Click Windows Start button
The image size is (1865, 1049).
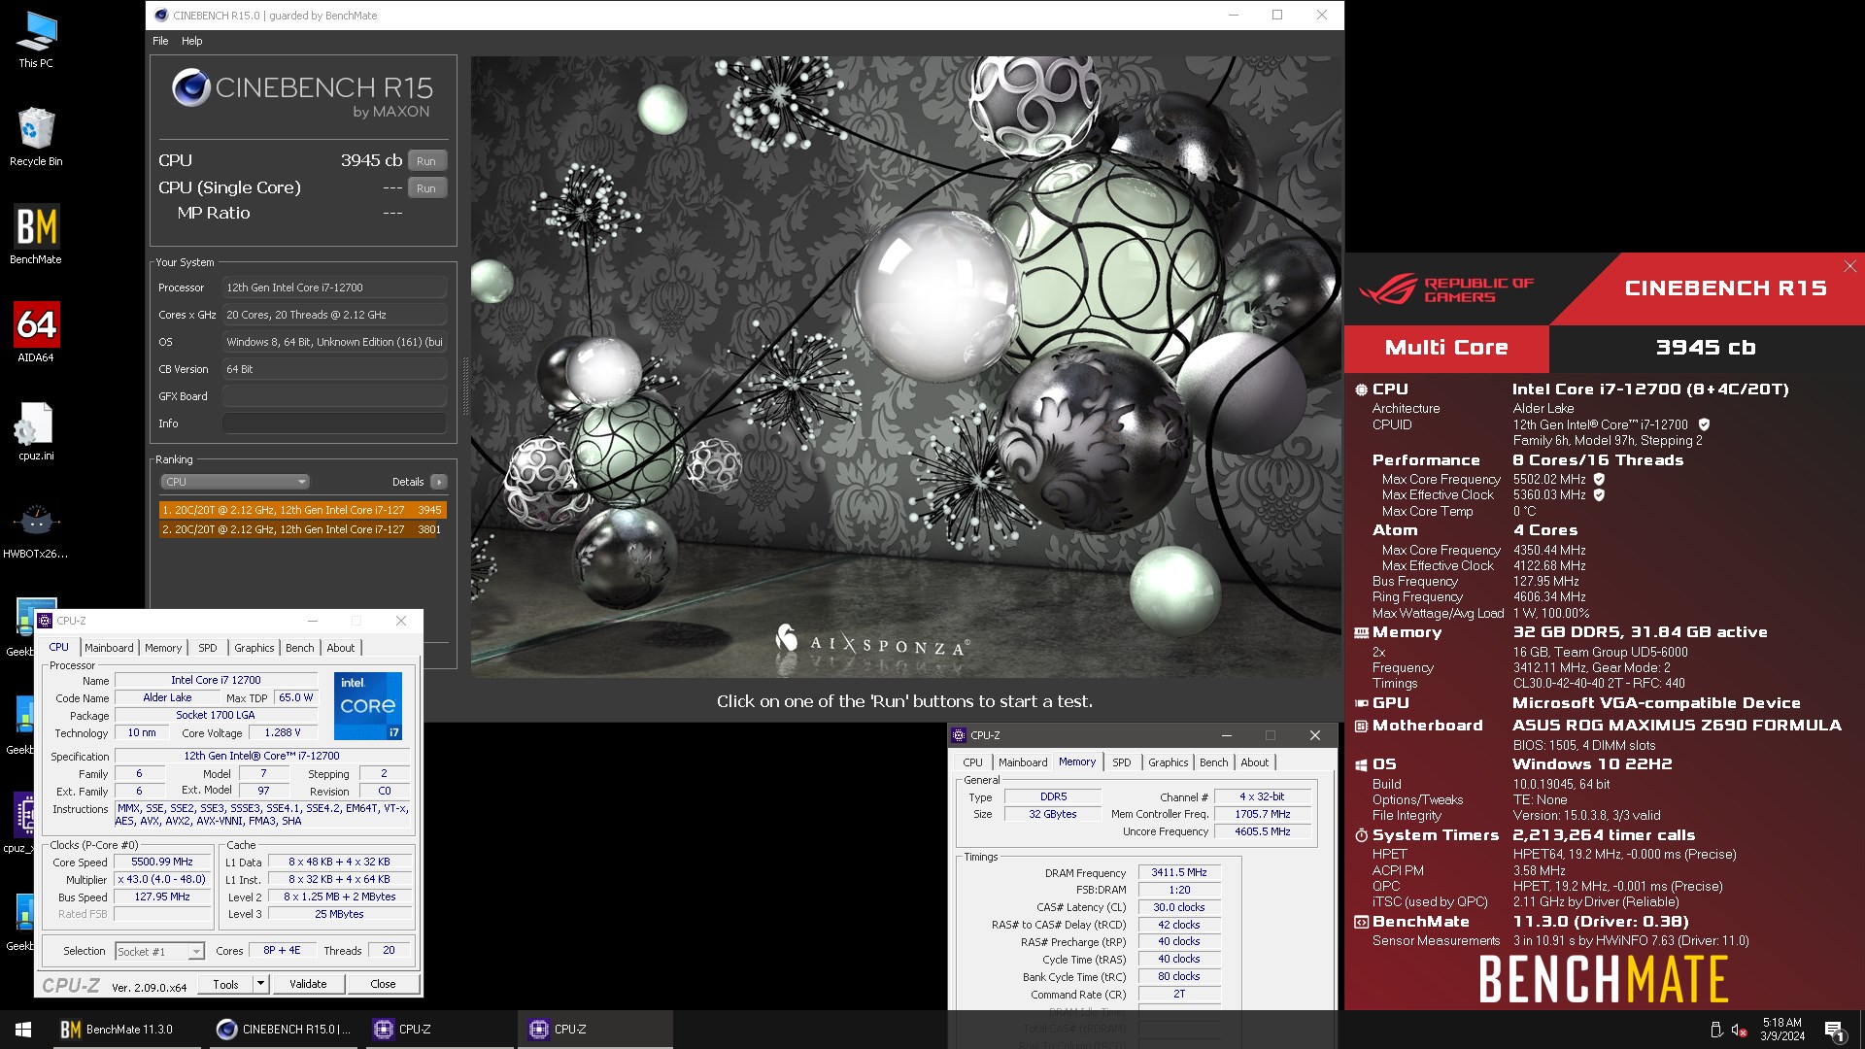[23, 1029]
